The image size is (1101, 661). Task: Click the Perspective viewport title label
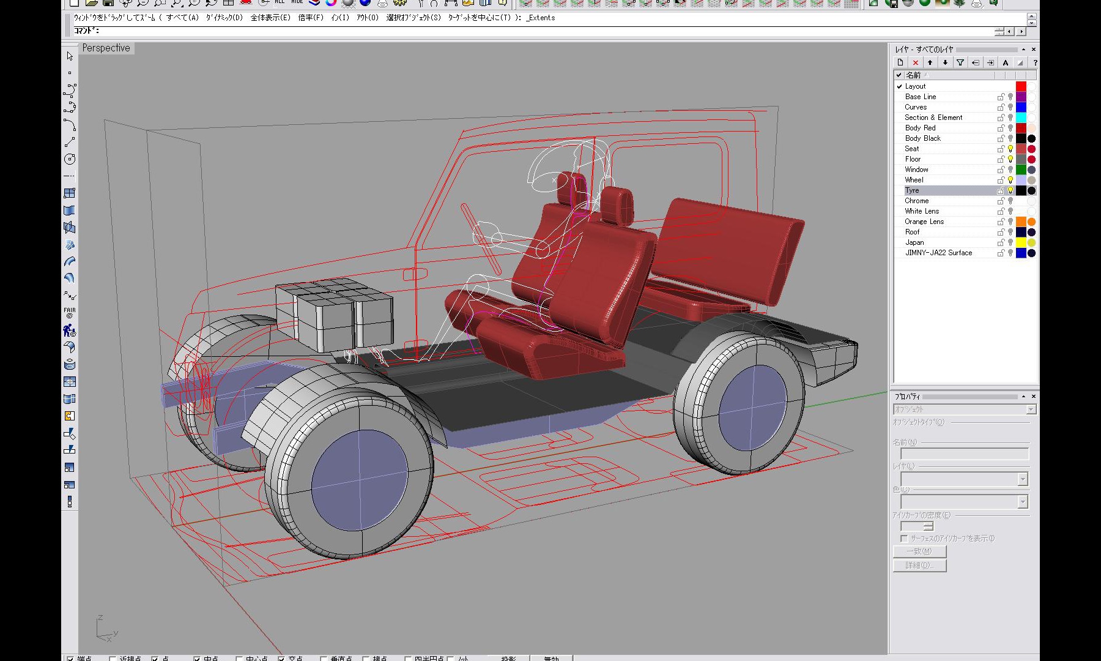click(106, 48)
